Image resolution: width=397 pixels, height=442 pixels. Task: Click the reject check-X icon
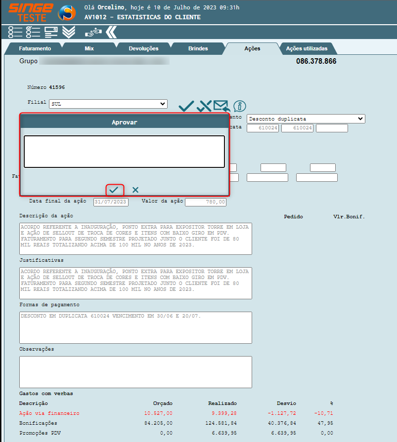[x=204, y=106]
